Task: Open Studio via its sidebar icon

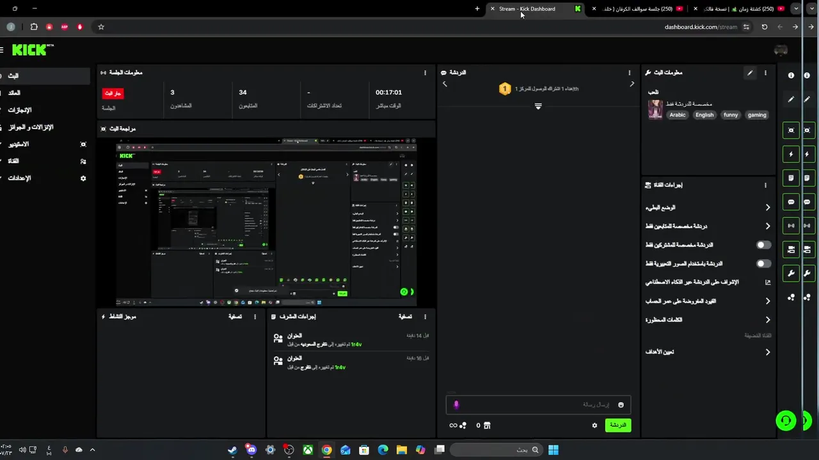Action: pyautogui.click(x=83, y=144)
